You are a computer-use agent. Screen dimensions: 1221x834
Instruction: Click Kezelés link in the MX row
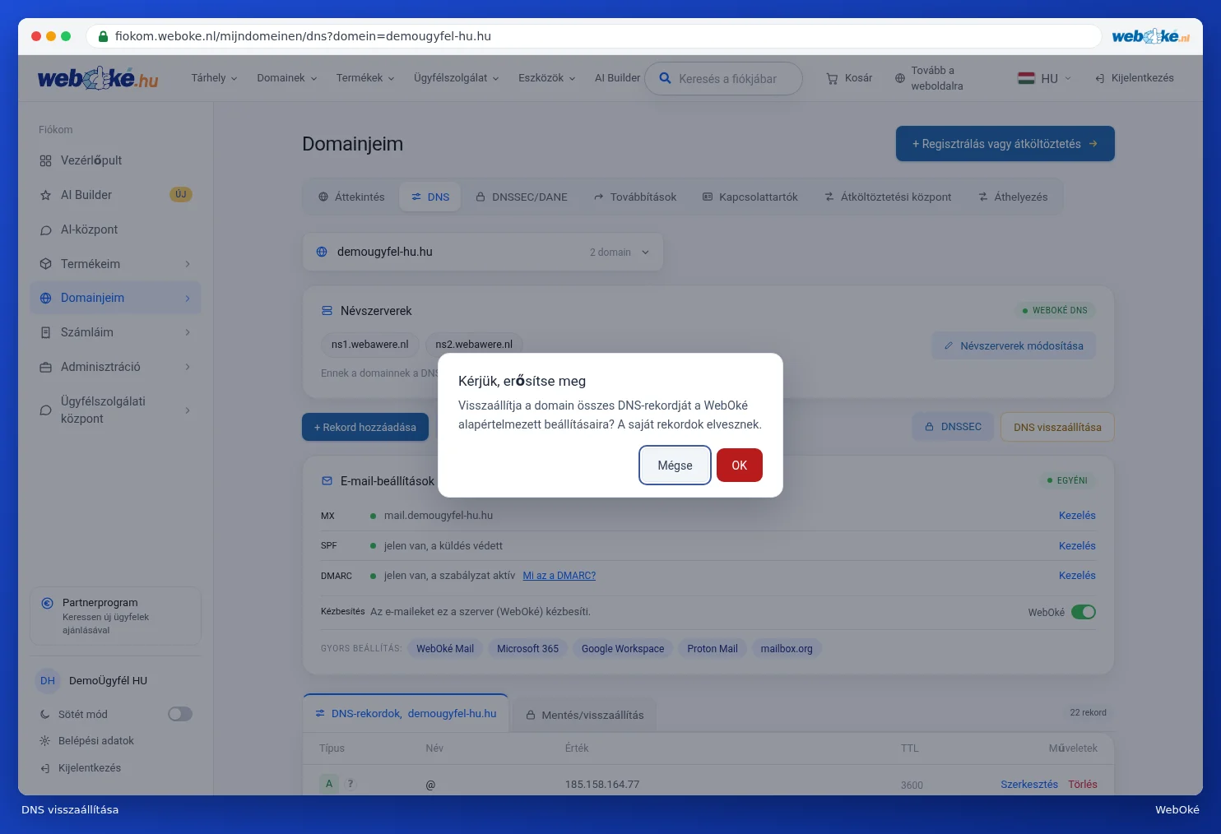pyautogui.click(x=1077, y=516)
